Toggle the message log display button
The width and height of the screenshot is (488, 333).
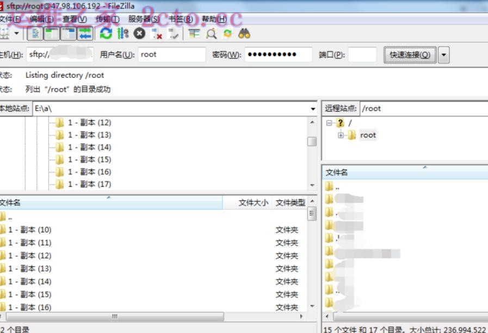(35, 34)
